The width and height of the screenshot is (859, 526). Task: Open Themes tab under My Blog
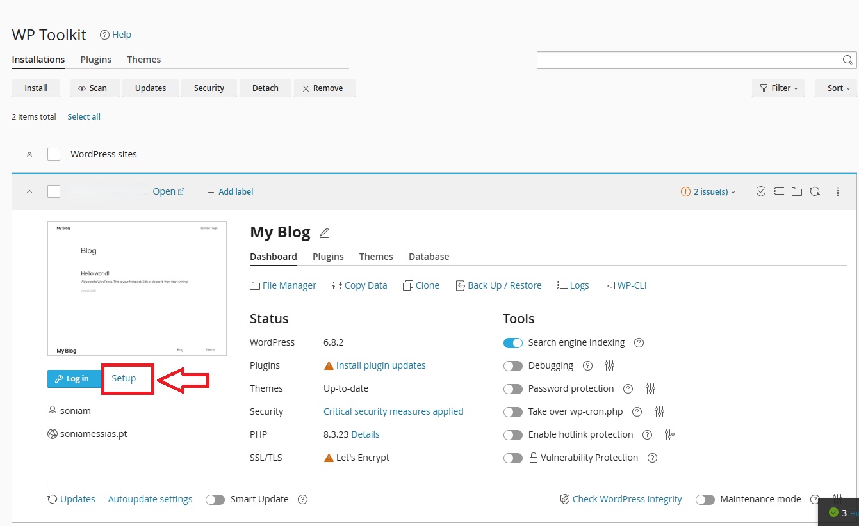pos(376,257)
